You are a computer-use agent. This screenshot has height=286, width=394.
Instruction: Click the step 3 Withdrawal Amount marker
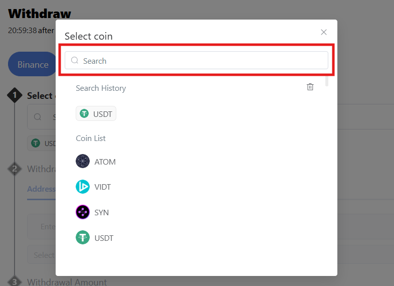coord(15,281)
